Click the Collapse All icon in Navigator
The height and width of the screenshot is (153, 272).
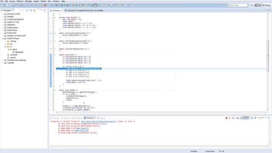click(x=31, y=10)
